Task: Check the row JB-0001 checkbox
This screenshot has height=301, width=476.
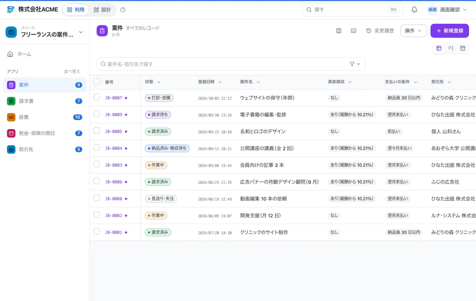Action: (97, 231)
